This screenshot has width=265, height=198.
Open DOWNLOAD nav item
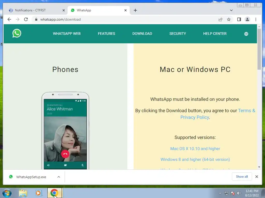point(142,34)
